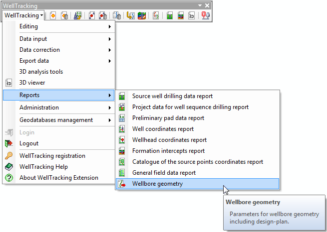Open Wellhead coordinates report
327x232 pixels.
pyautogui.click(x=198, y=140)
